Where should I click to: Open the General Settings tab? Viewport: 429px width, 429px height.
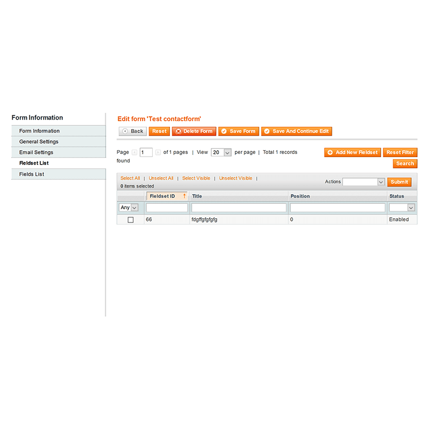58,142
